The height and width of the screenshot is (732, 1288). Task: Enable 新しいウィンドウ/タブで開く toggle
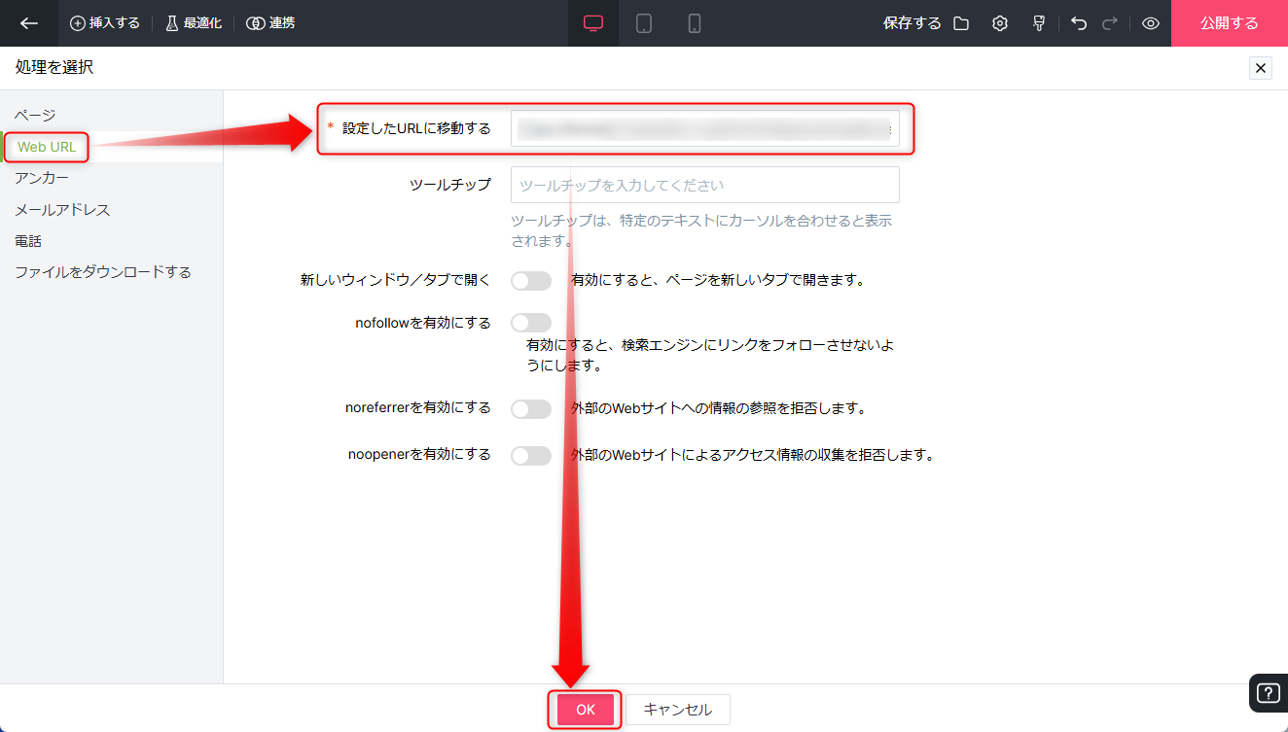point(531,281)
